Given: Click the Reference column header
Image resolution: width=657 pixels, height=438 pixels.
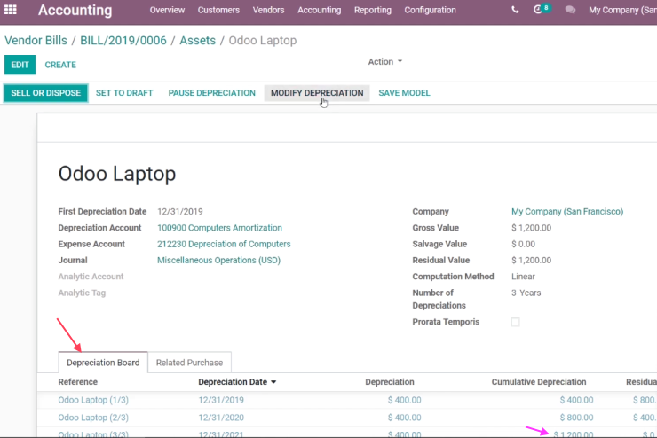Looking at the screenshot, I should pos(78,382).
